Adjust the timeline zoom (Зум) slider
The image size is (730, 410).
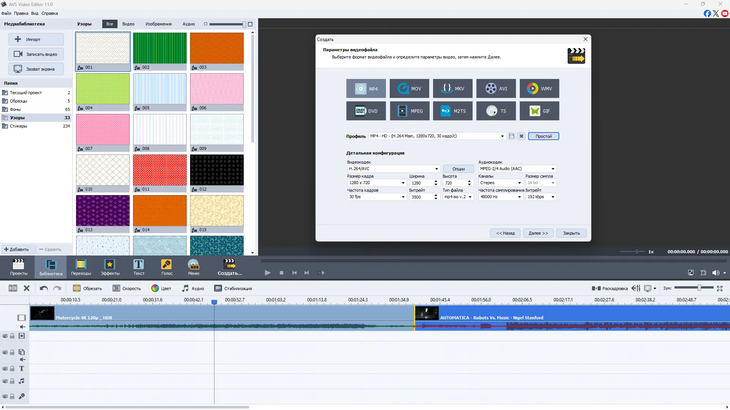coord(699,288)
